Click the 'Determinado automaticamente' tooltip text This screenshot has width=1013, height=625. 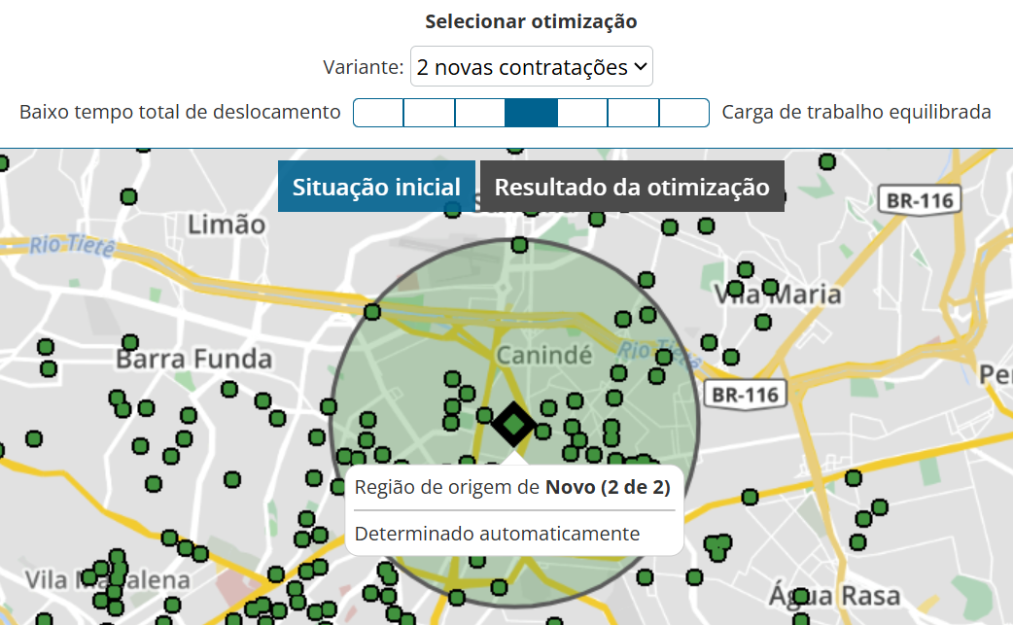(497, 534)
